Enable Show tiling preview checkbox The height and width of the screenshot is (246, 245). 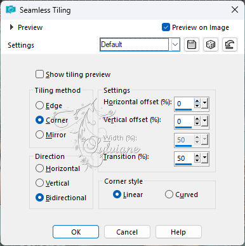pos(39,74)
